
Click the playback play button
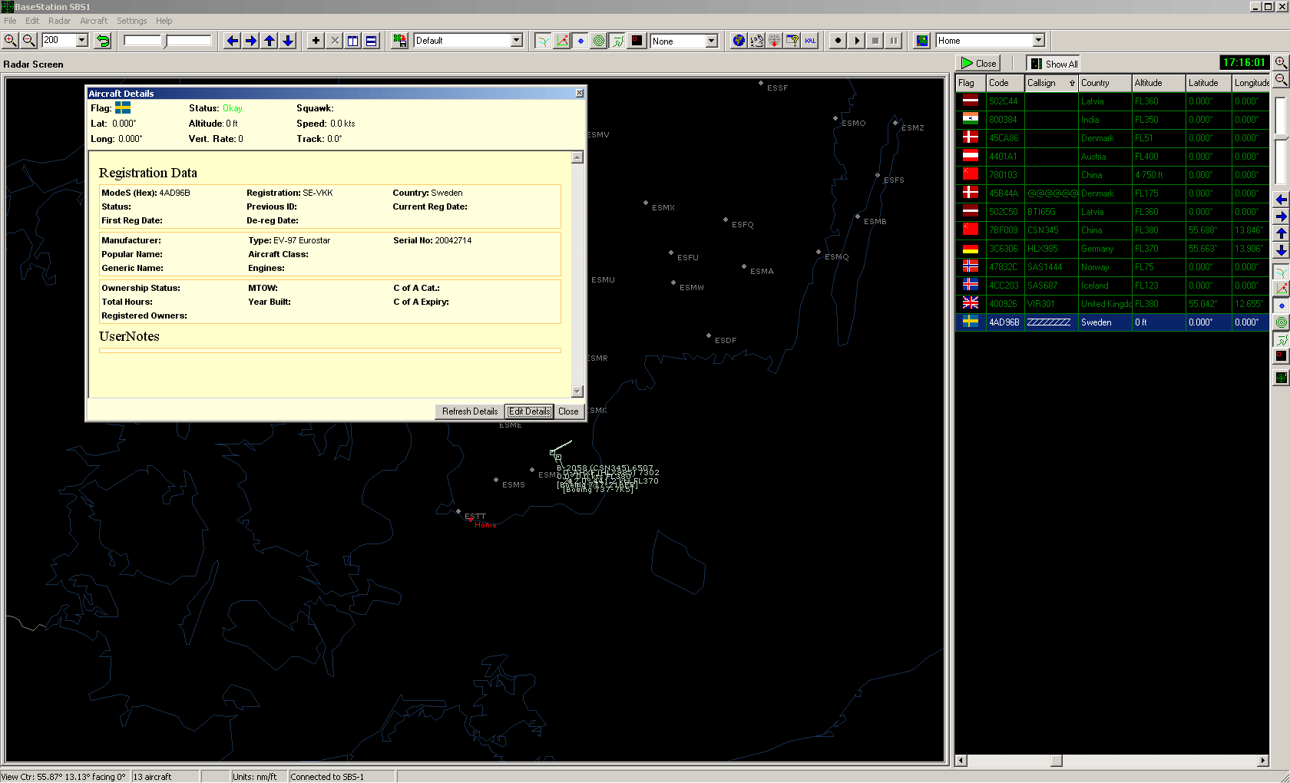(856, 41)
